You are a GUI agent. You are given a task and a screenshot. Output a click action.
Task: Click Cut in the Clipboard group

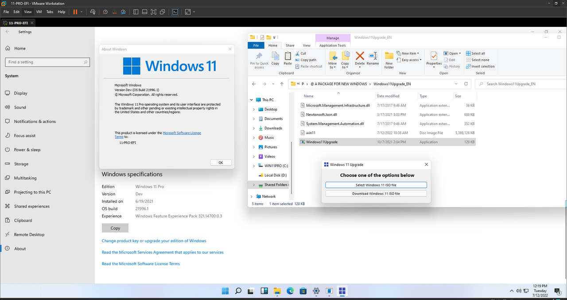click(x=300, y=53)
